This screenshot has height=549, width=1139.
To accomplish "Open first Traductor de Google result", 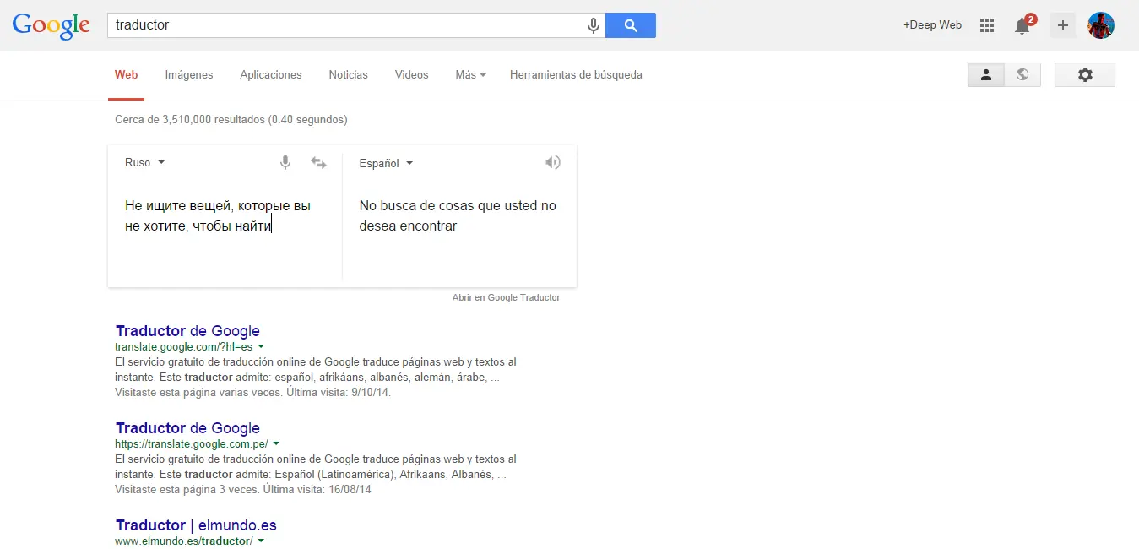I will [187, 331].
